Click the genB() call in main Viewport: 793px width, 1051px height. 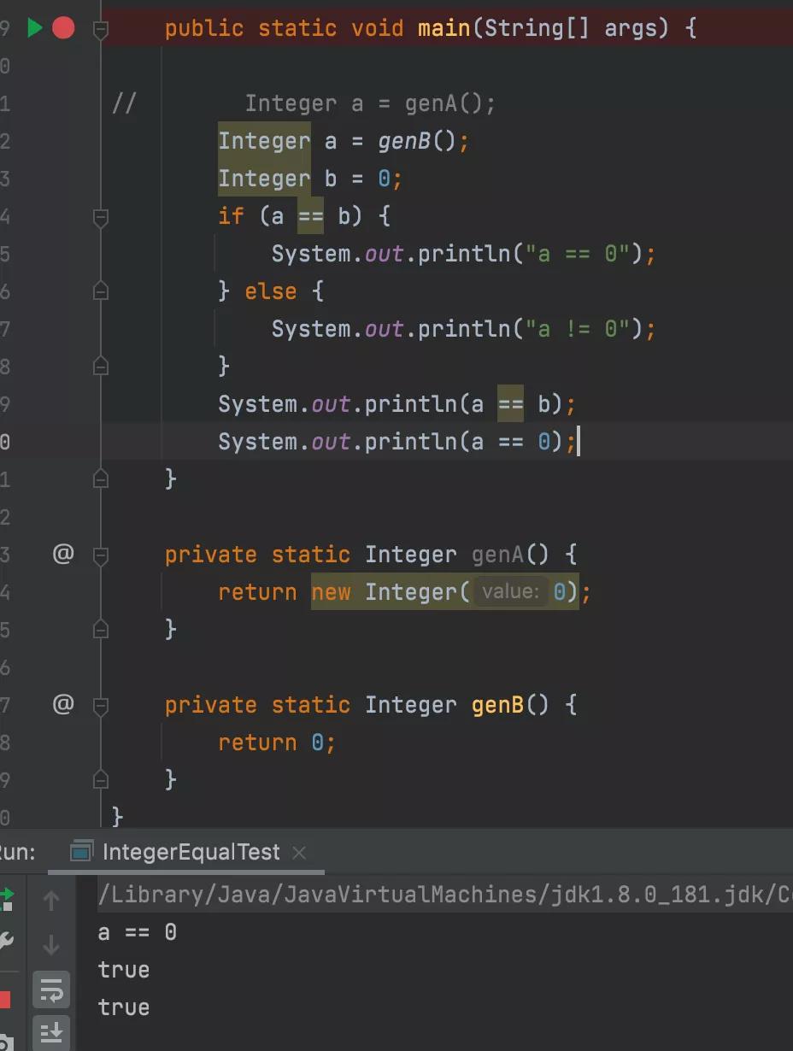click(x=418, y=141)
